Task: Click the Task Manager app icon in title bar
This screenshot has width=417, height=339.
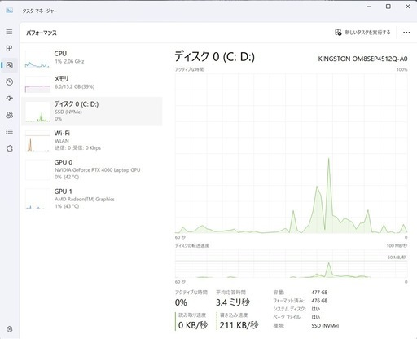Action: [9, 11]
